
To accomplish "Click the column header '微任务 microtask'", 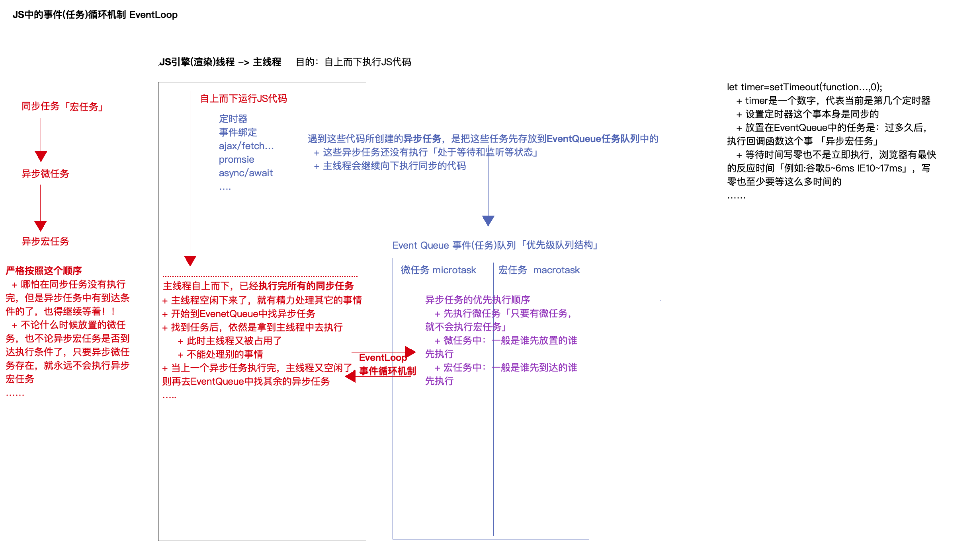I will (x=438, y=270).
